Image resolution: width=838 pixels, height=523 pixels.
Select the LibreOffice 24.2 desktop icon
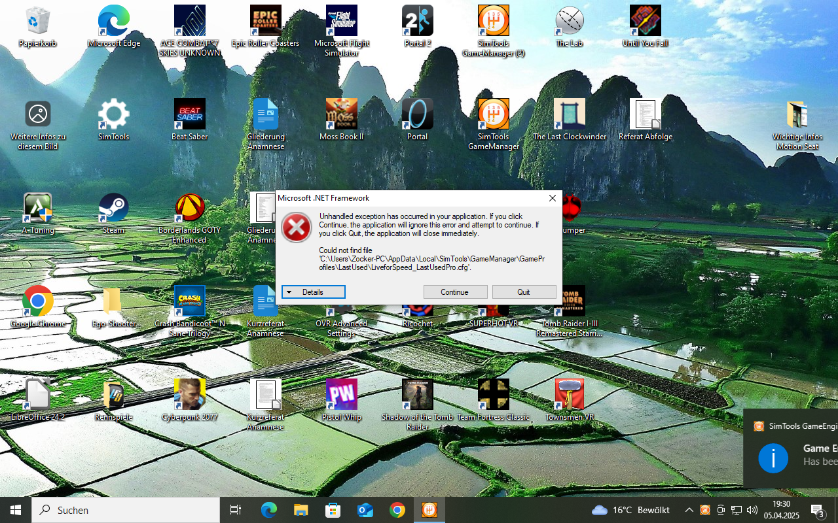(38, 401)
